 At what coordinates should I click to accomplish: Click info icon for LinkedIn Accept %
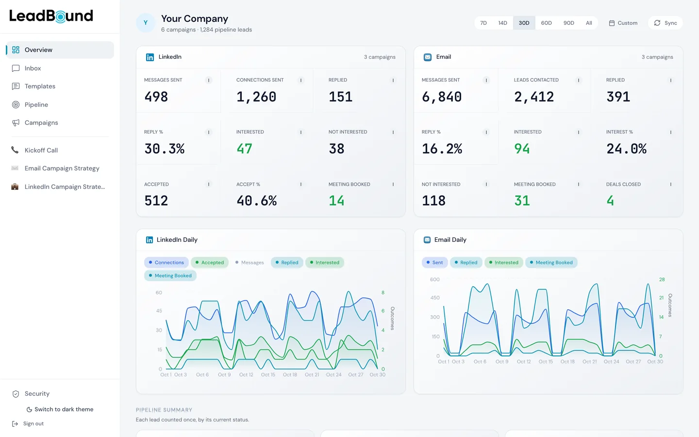click(x=301, y=185)
